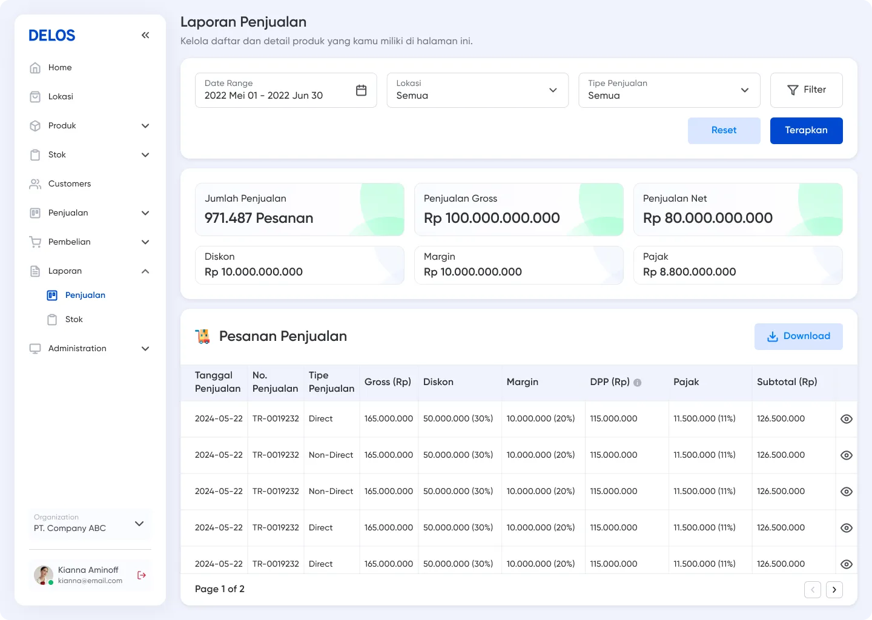Open Administration menu in the sidebar
This screenshot has width=872, height=620.
[90, 349]
